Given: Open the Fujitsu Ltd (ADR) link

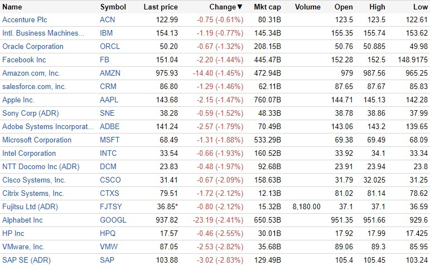Looking at the screenshot, I should 31,207.
